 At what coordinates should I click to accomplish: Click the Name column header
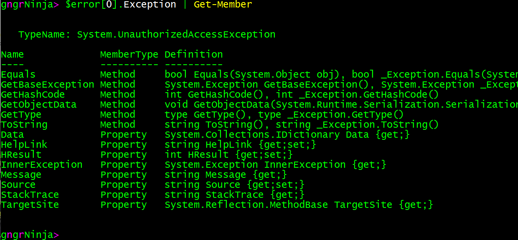(12, 55)
